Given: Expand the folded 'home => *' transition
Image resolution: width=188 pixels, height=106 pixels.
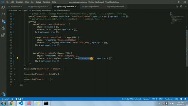Looking at the screenshot, I should 14,79.
